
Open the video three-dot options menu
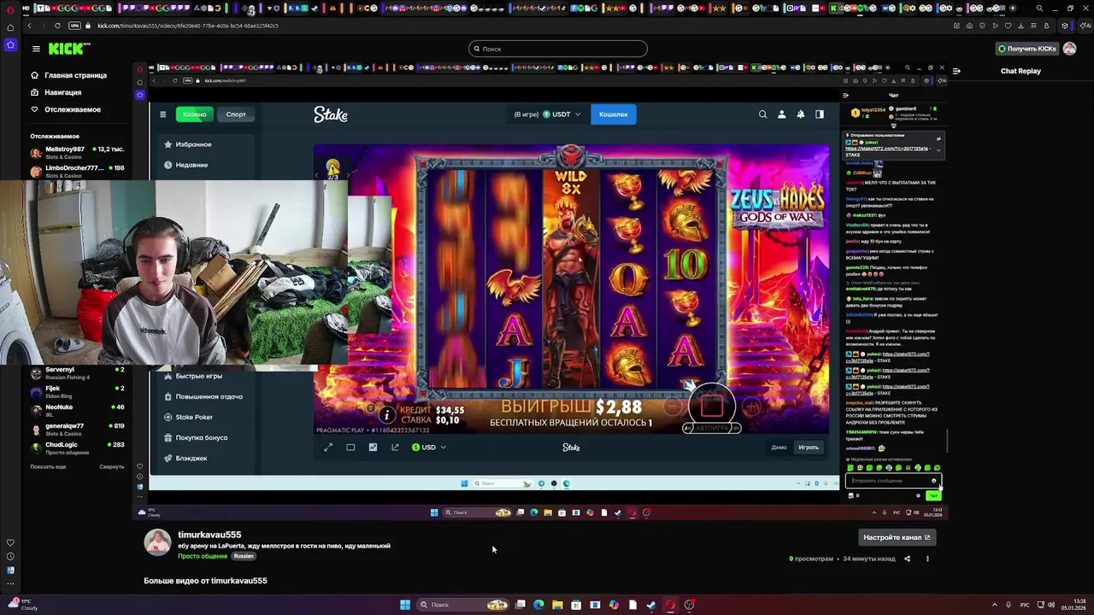pyautogui.click(x=927, y=559)
